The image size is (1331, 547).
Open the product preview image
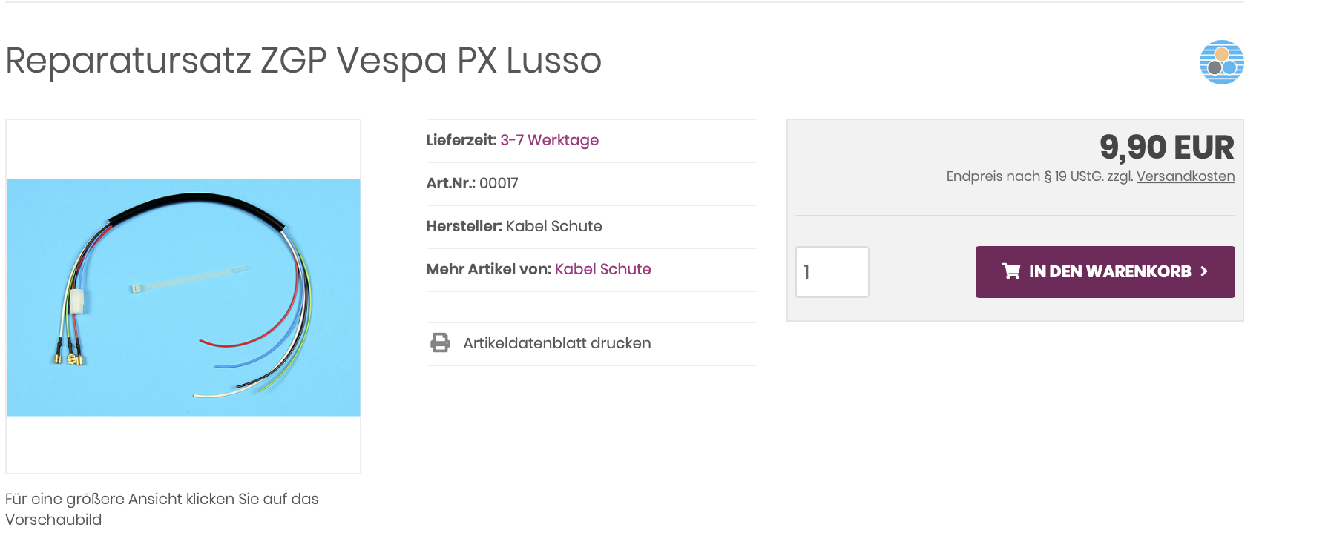click(183, 296)
